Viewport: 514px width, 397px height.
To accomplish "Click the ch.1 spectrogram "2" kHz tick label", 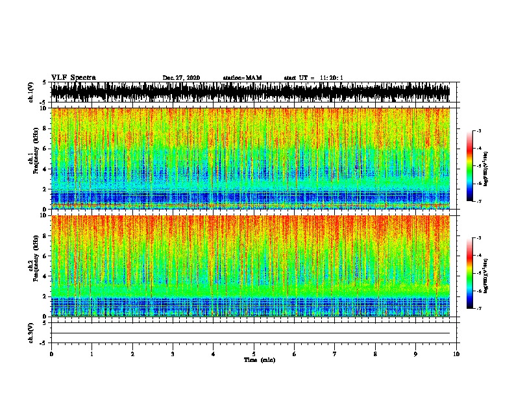I will click(45, 189).
